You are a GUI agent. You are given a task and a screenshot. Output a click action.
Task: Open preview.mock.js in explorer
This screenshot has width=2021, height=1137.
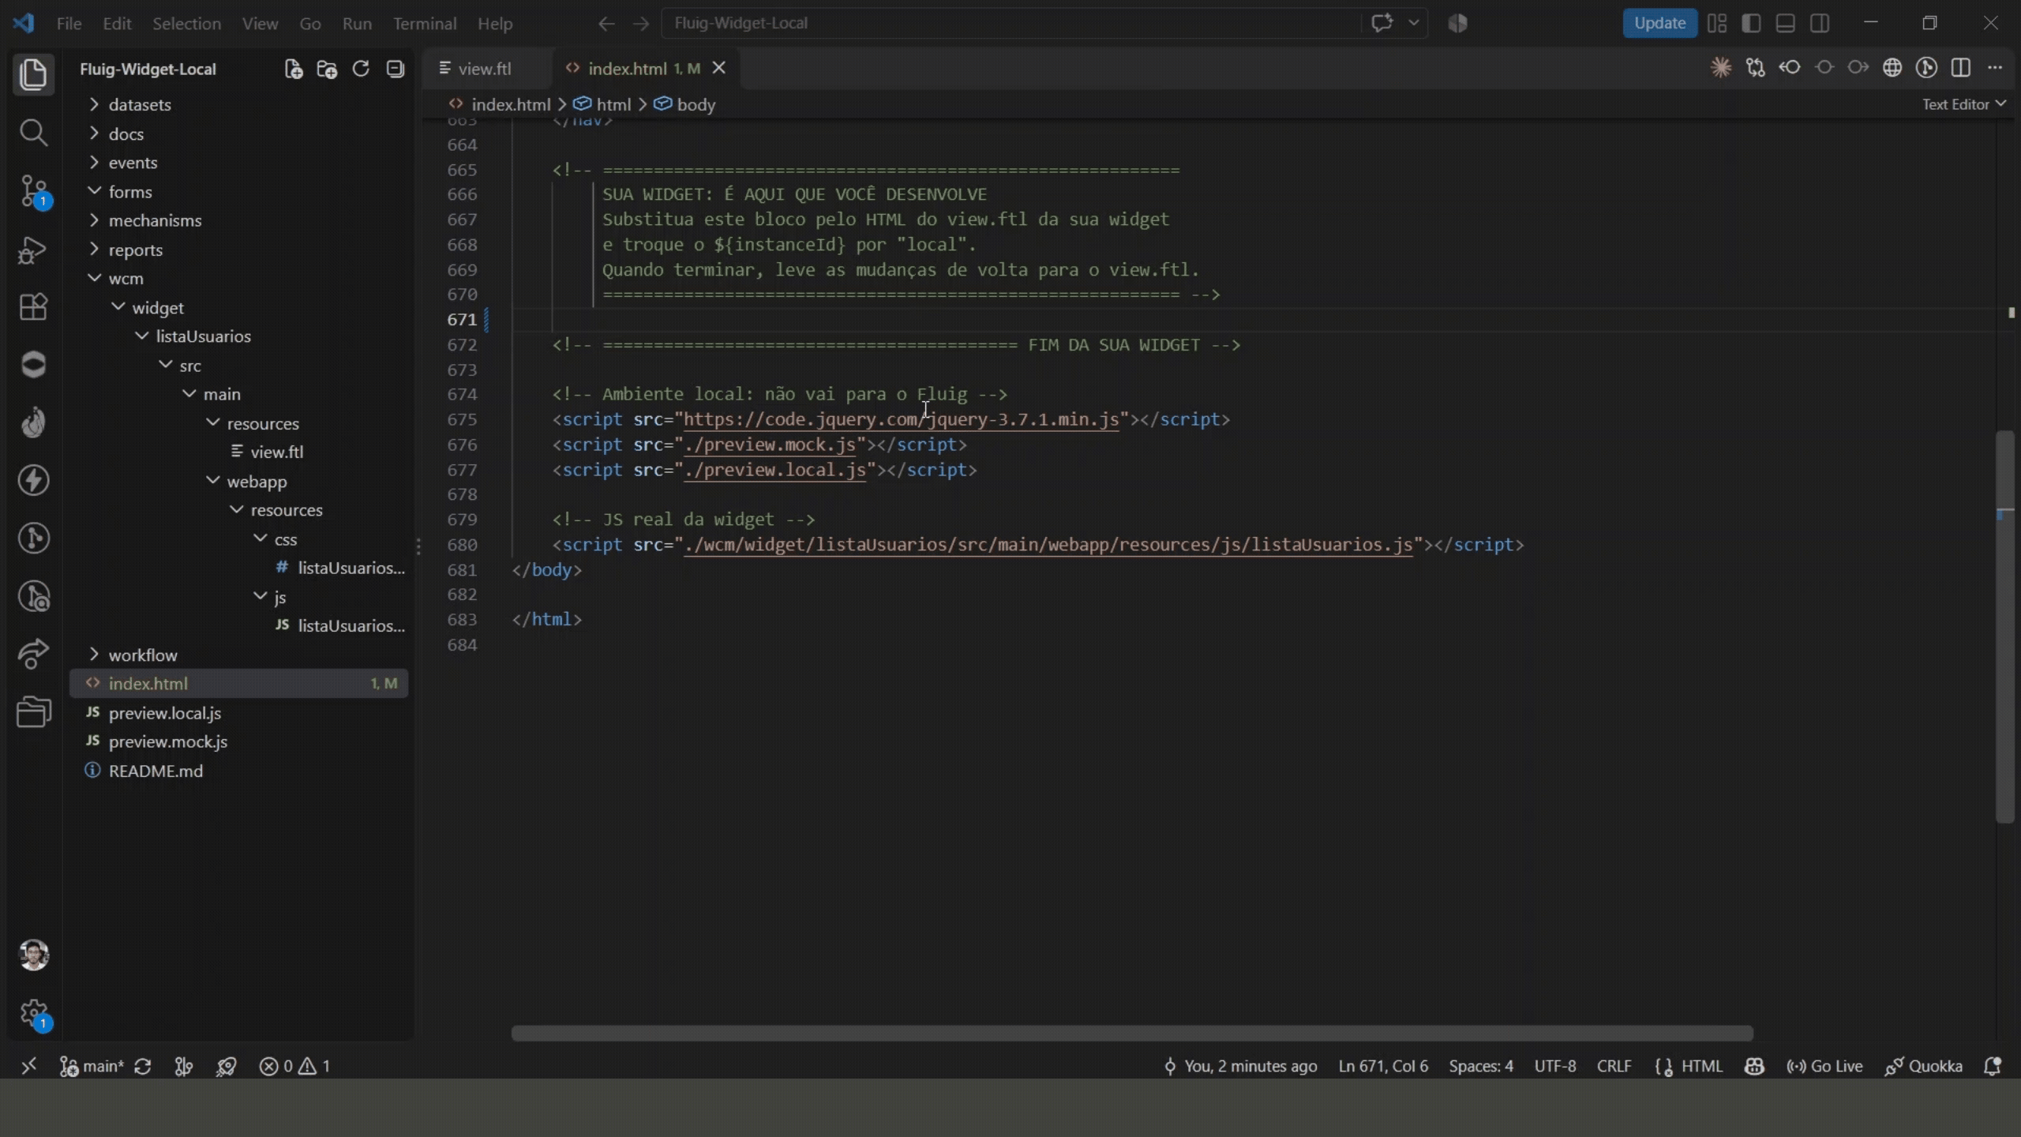[238, 741]
